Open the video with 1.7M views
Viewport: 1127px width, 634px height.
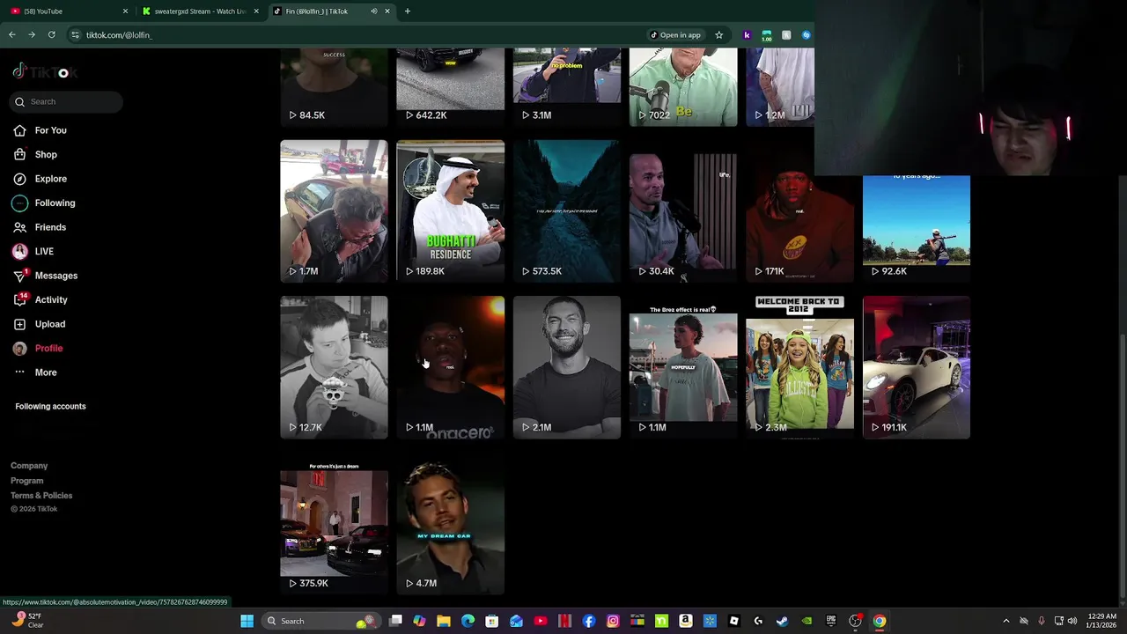click(334, 211)
